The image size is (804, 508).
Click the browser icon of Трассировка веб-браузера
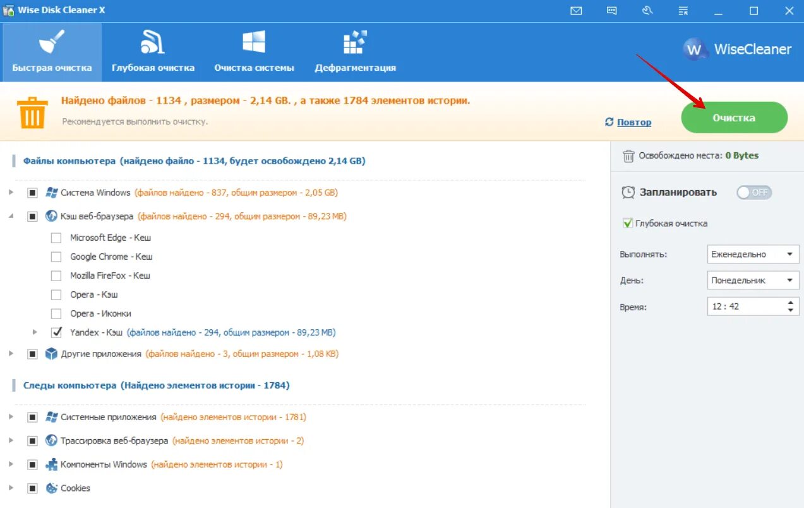[x=51, y=440]
